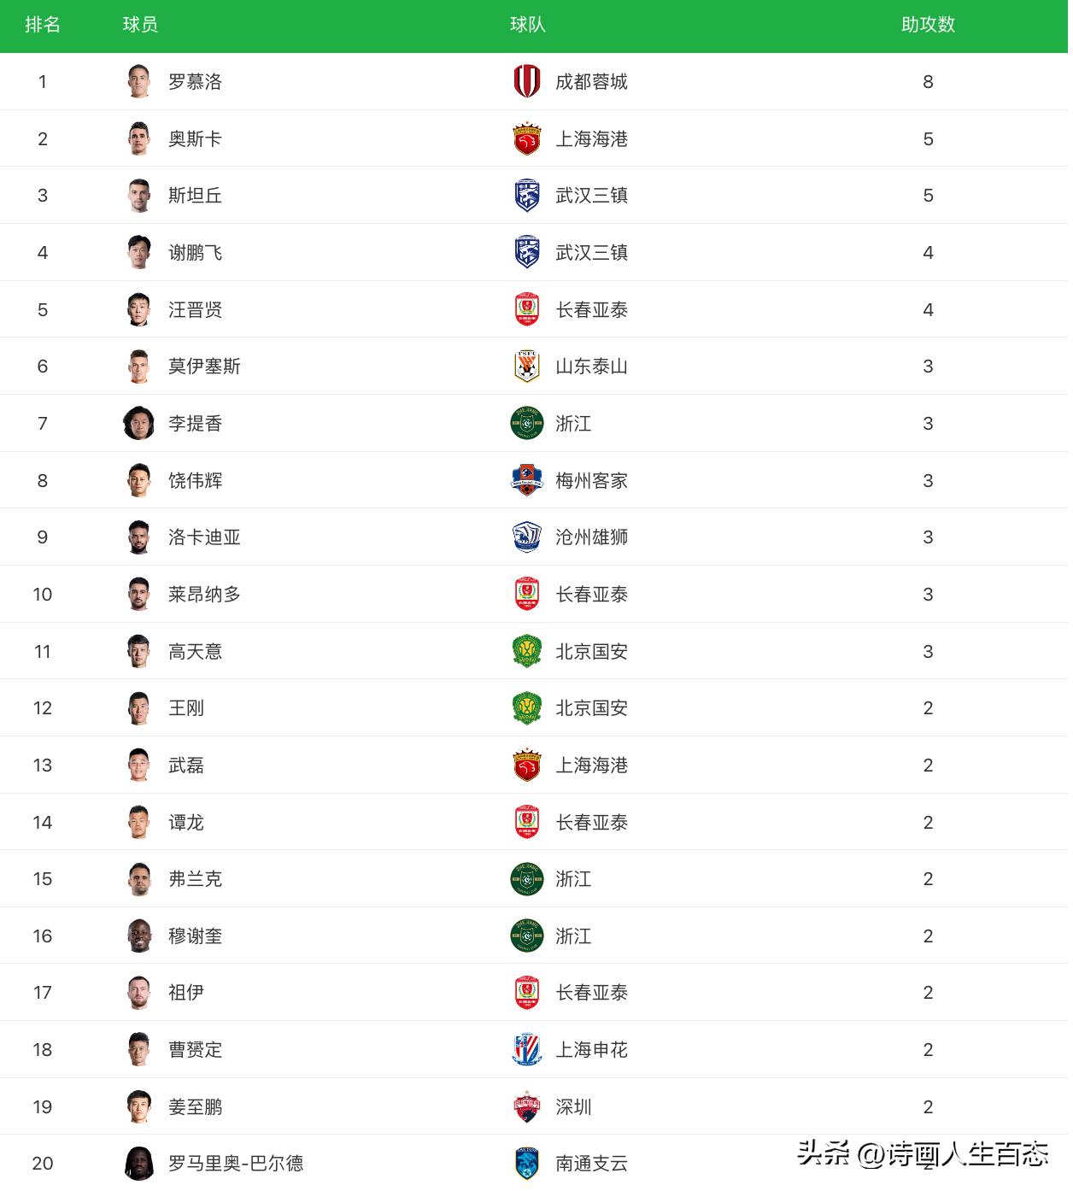The width and height of the screenshot is (1073, 1191).
Task: Open player 罗慕洛's avatar photo
Action: coord(138,81)
